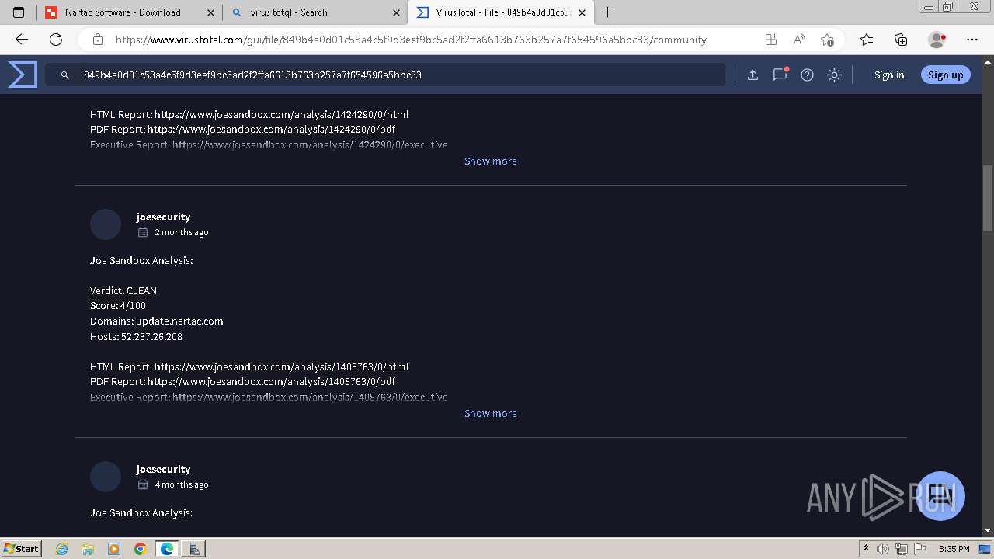994x559 pixels.
Task: Close the virus totql search tab
Action: point(397,12)
